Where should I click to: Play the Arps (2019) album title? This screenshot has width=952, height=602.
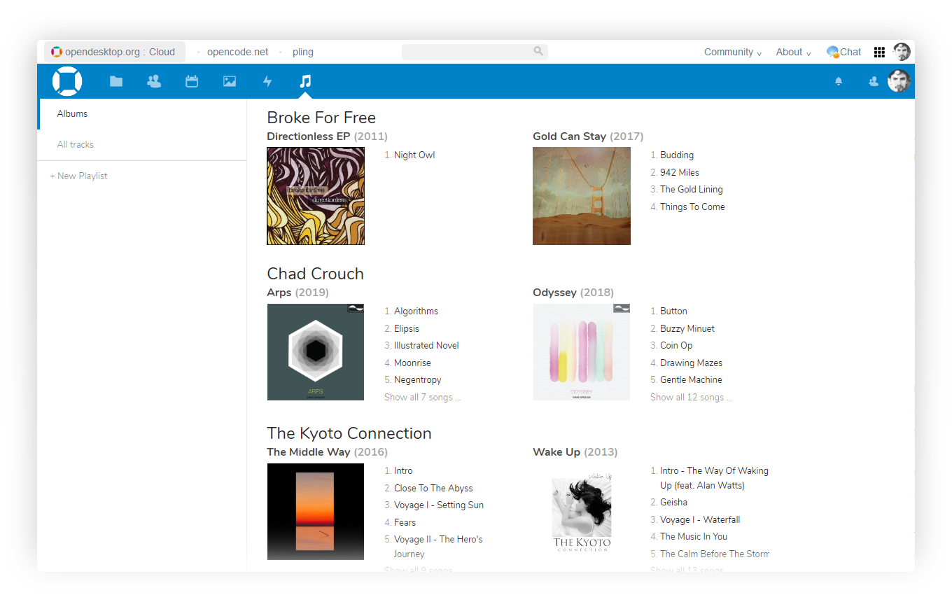pyautogui.click(x=297, y=293)
